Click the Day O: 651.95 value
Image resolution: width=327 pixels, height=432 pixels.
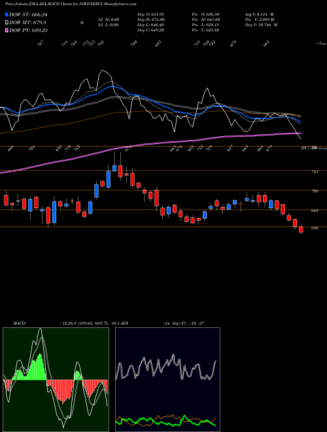[x=150, y=14]
